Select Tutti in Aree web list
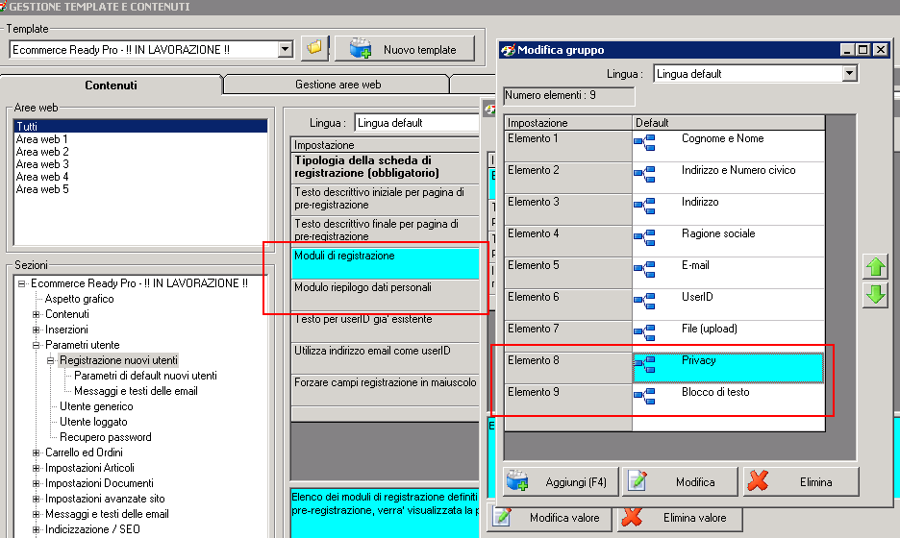Image resolution: width=900 pixels, height=538 pixels. [x=140, y=126]
